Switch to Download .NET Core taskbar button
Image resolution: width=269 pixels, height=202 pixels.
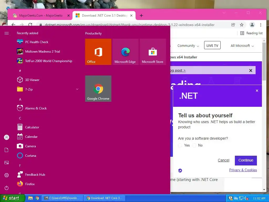coord(105,198)
